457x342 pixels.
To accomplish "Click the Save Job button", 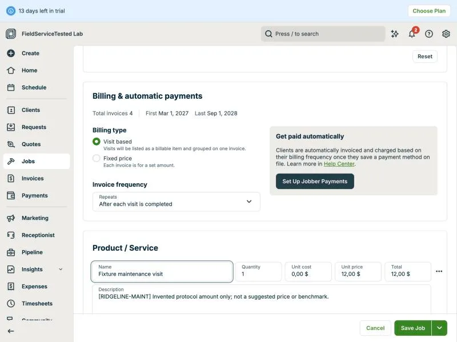I will [413, 328].
